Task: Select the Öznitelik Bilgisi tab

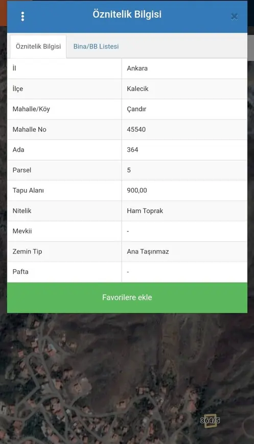Action: pyautogui.click(x=38, y=46)
